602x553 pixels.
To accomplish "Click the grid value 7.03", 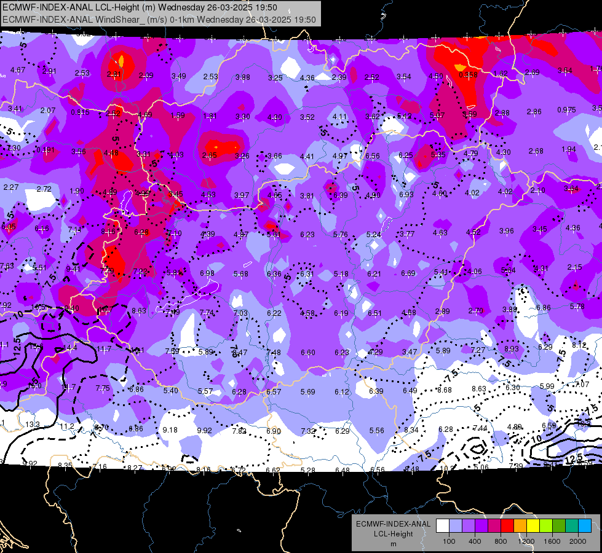I will [x=240, y=313].
